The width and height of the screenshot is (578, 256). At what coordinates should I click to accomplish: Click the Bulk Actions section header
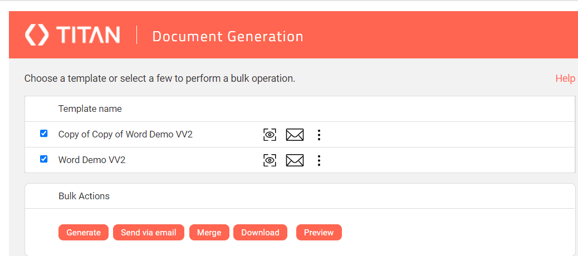tap(84, 196)
